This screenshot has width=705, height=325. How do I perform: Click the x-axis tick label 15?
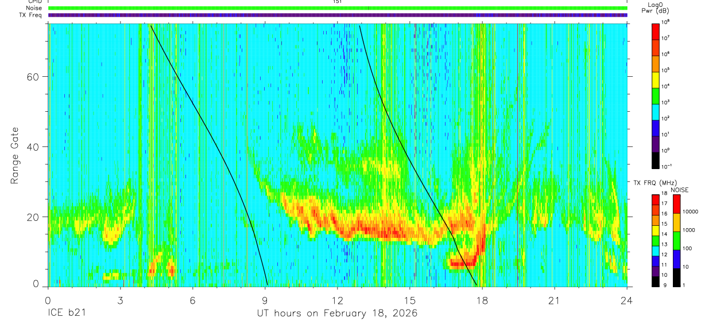pos(410,300)
